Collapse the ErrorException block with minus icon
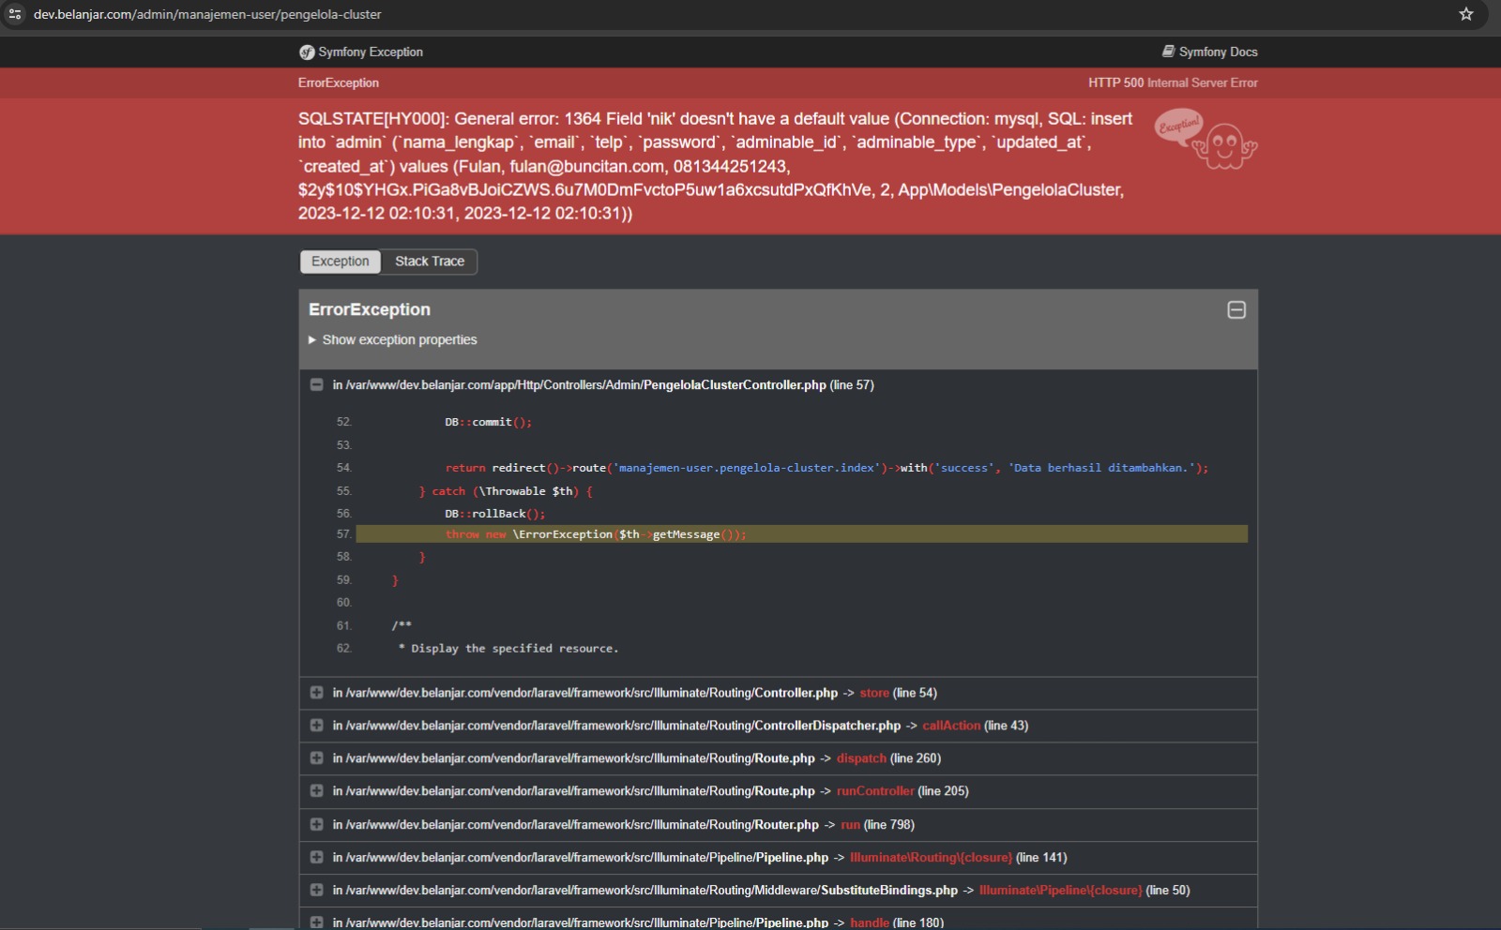The width and height of the screenshot is (1501, 930). (1236, 310)
